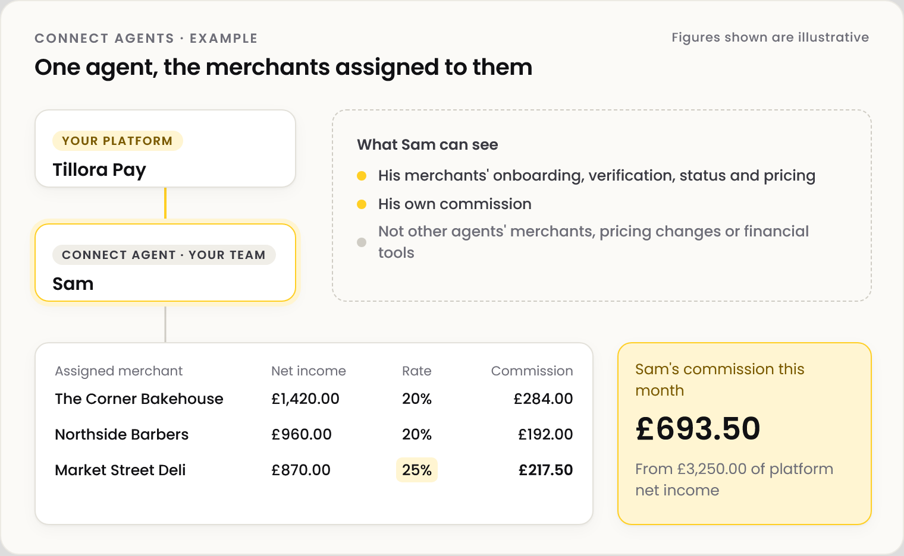Image resolution: width=904 pixels, height=556 pixels.
Task: Click the 'Sam's commission this month' label
Action: click(x=720, y=380)
